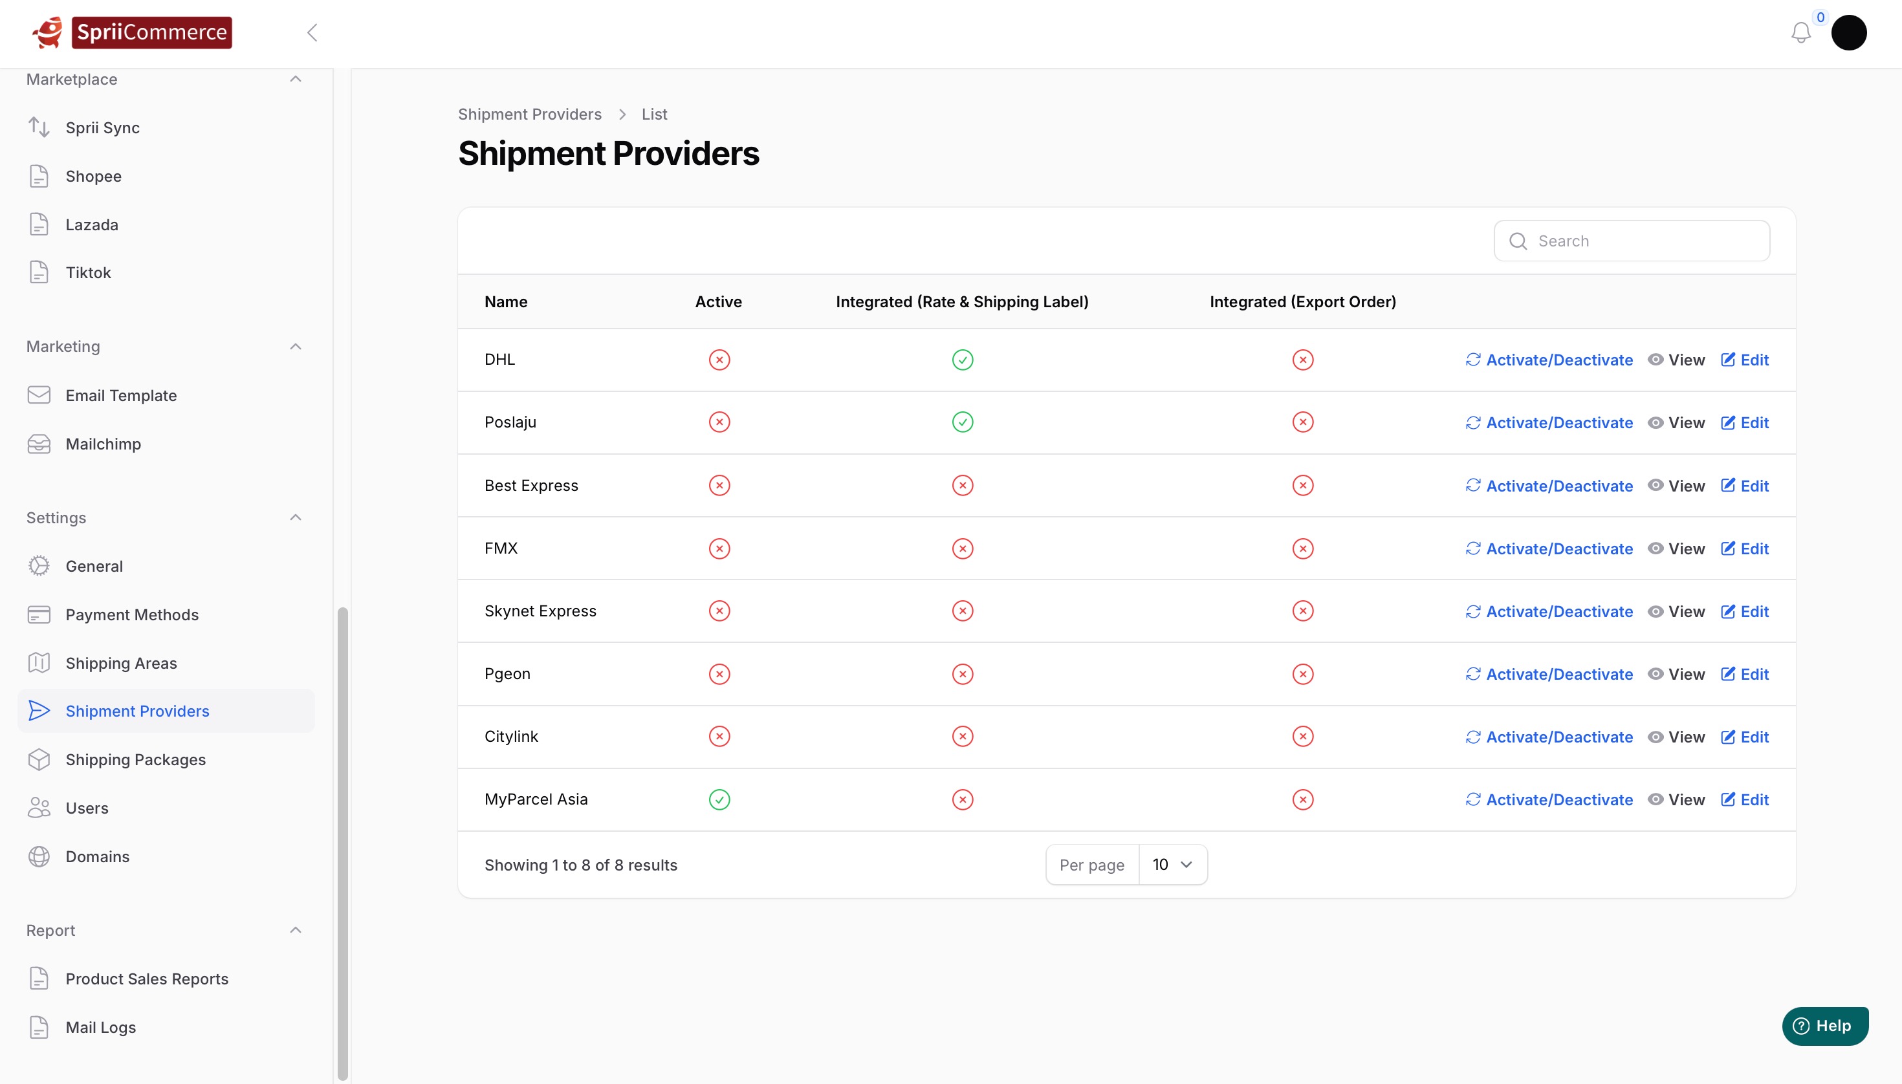This screenshot has height=1084, width=1902.
Task: Toggle Activate/Deactivate for FMX
Action: click(1549, 548)
